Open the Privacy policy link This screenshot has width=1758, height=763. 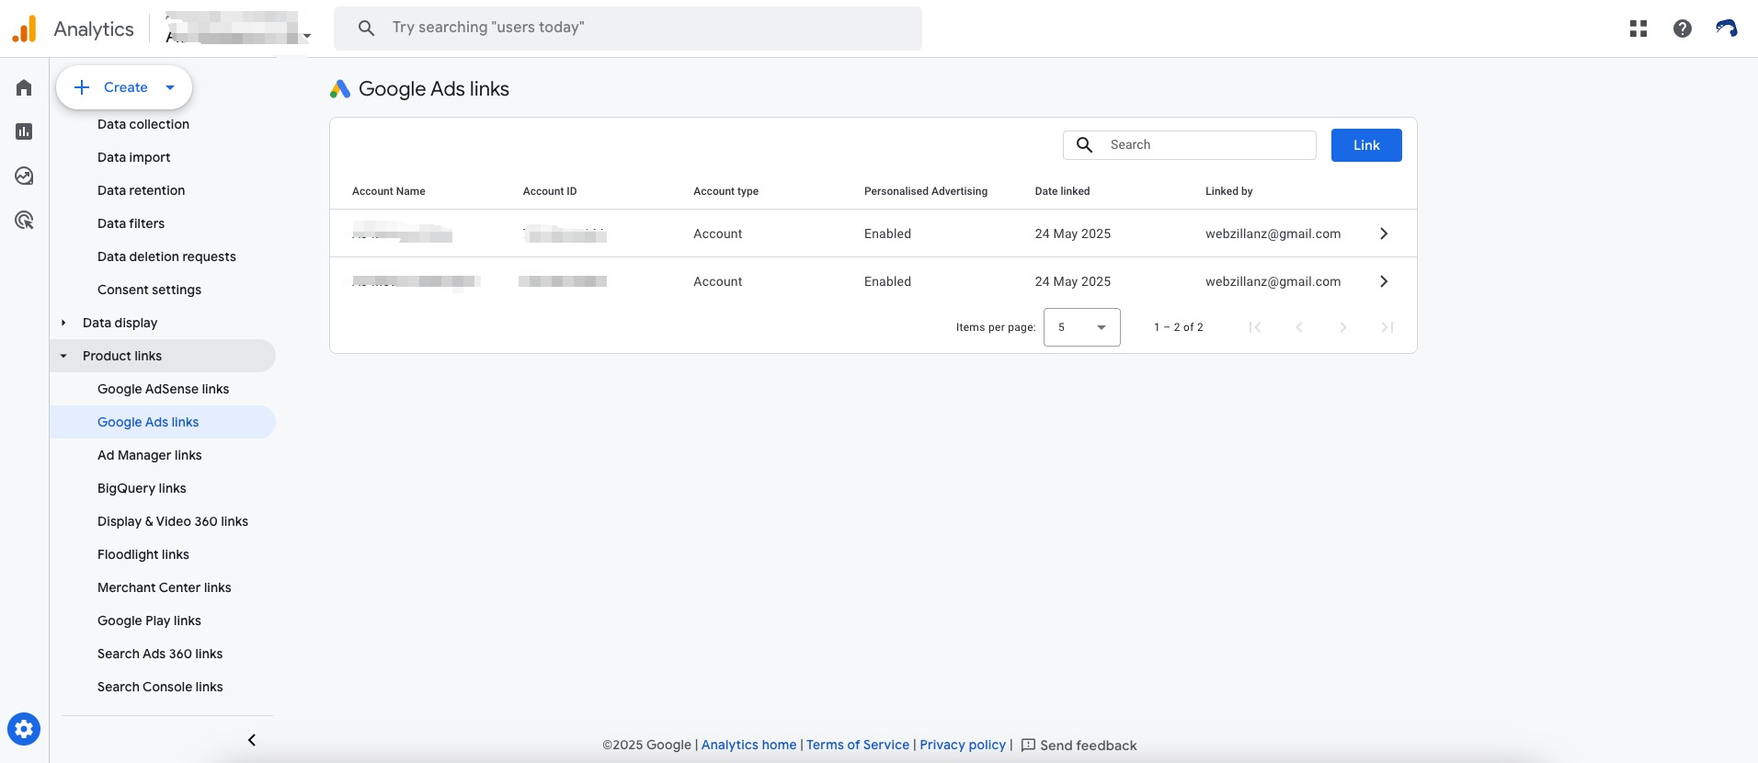[963, 745]
